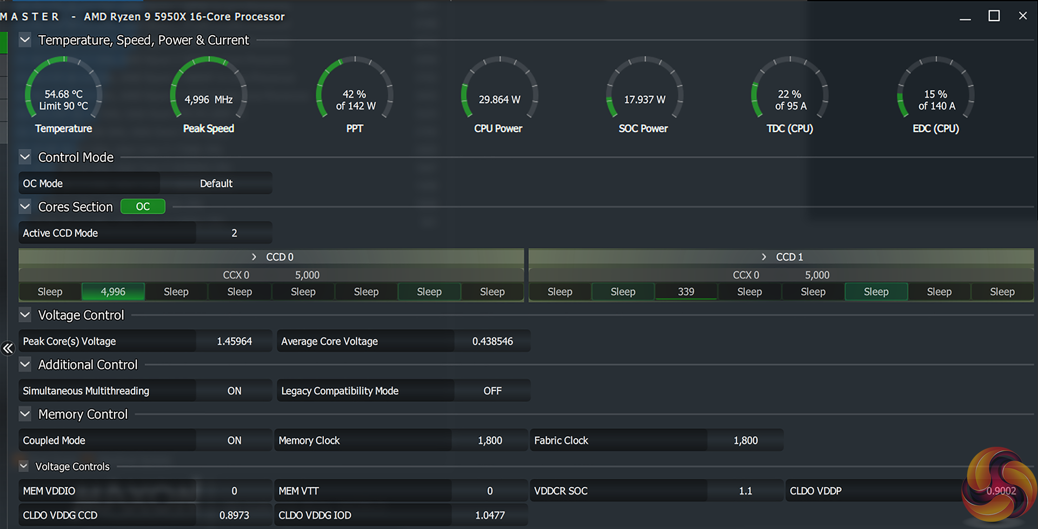
Task: Click the Memory Clock value field
Action: tap(490, 440)
